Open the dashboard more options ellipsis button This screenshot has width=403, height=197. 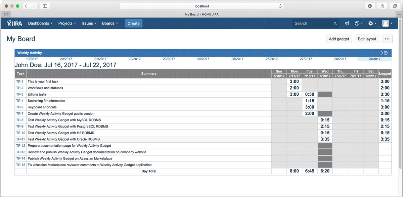387,39
